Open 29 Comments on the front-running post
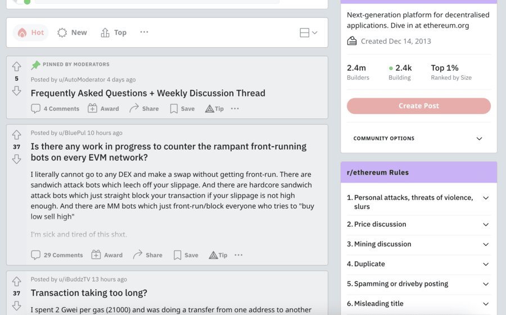This screenshot has height=315, width=506. [x=57, y=255]
